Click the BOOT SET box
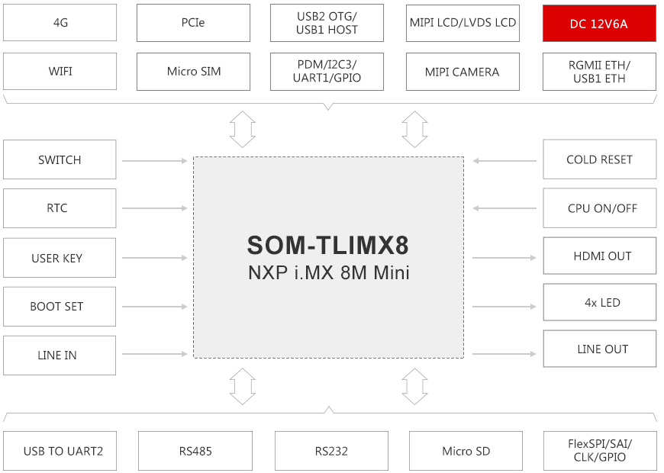Viewport: 664px width, 473px height. (x=60, y=307)
